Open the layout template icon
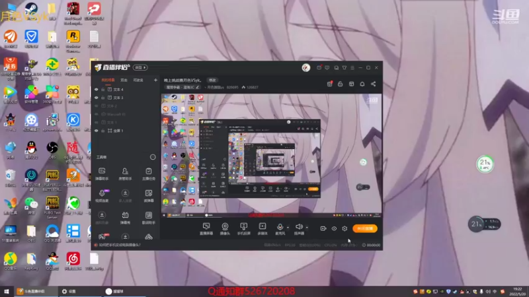Viewport: 529px width, 297px height. 351,84
